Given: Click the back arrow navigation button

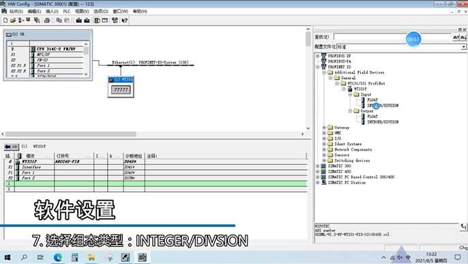Looking at the screenshot, I should click(x=8, y=147).
